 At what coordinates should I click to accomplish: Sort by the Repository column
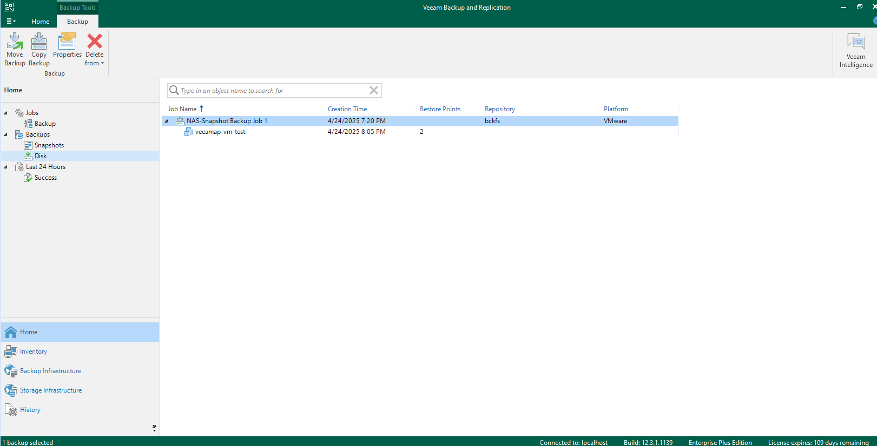point(500,109)
